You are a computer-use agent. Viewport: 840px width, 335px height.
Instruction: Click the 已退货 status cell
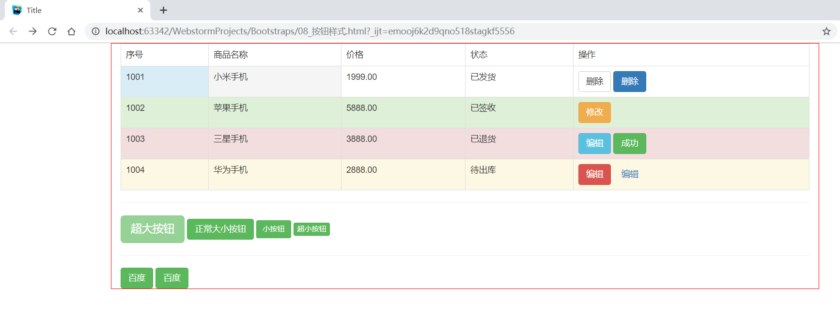point(519,144)
